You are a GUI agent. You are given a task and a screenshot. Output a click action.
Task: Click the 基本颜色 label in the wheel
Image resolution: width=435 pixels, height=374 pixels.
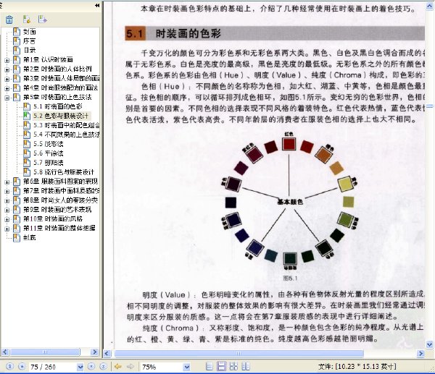[x=290, y=202]
